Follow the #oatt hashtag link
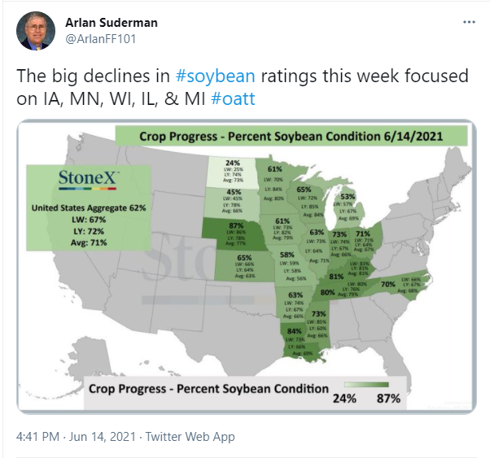490x458 pixels. tap(233, 98)
